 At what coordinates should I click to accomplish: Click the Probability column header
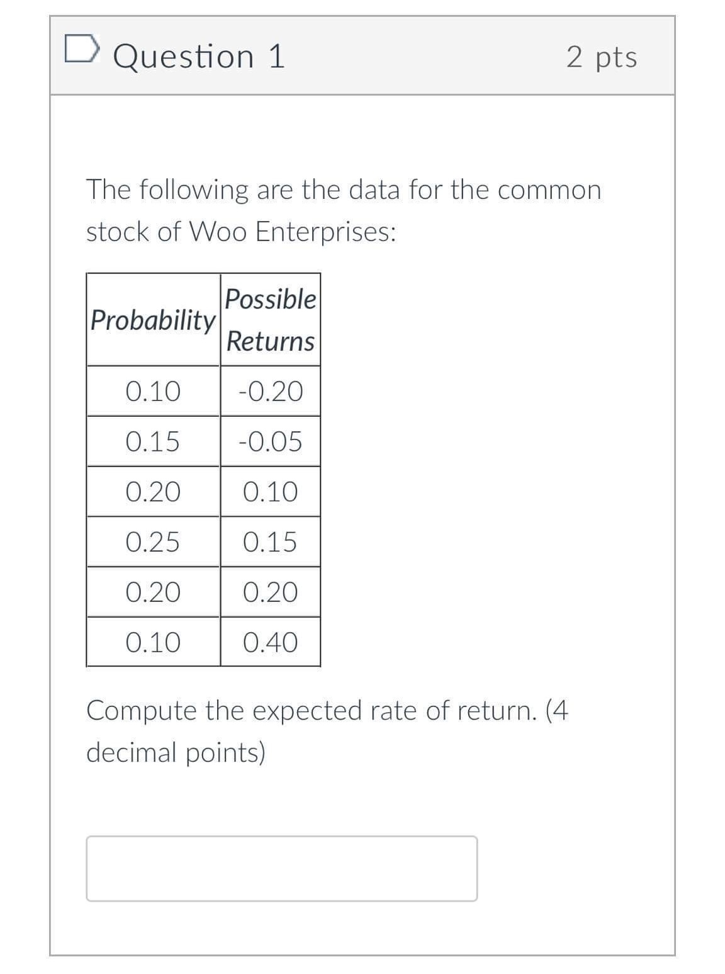pyautogui.click(x=153, y=319)
